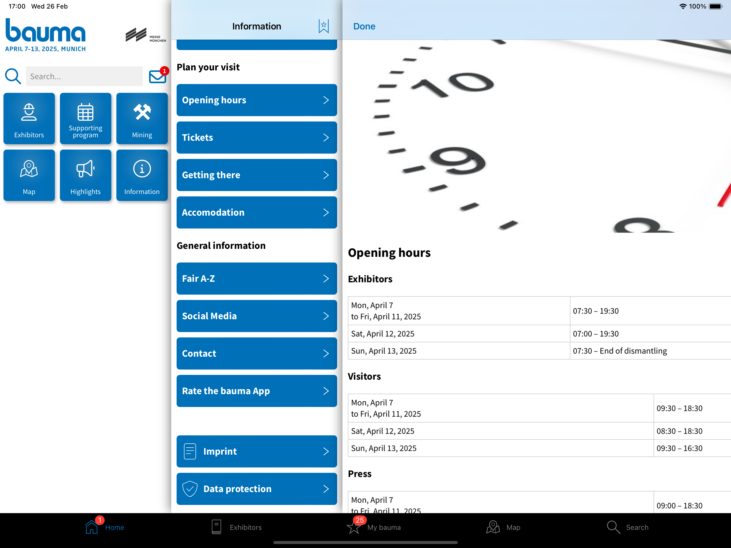
Task: Switch to My bauma tab label
Action: (384, 527)
